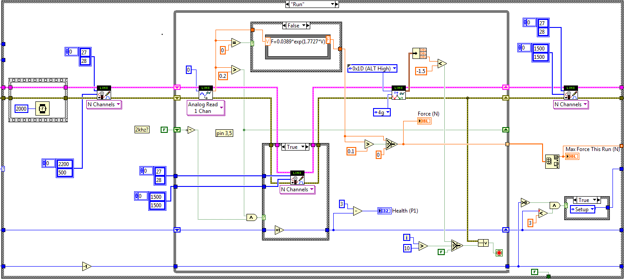Click the formula text F=0.0389*exp(1.7727*V)
The width and height of the screenshot is (624, 279).
pos(298,41)
